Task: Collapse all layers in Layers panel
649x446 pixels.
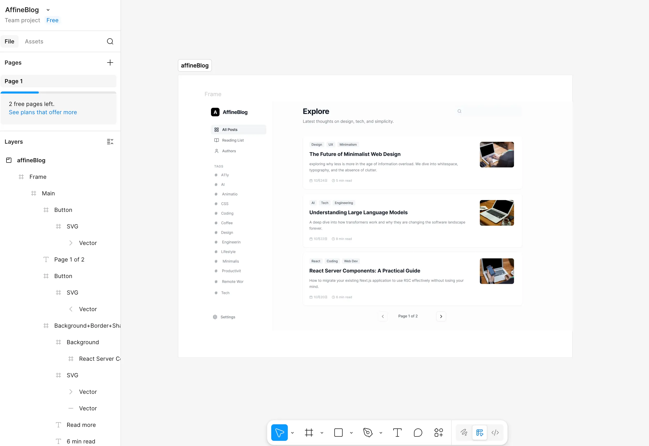Action: (x=110, y=142)
